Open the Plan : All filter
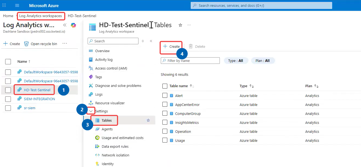361x167 pixels. [263, 61]
